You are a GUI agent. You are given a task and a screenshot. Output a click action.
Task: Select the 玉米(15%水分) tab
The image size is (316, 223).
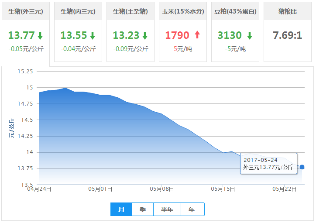(x=183, y=11)
